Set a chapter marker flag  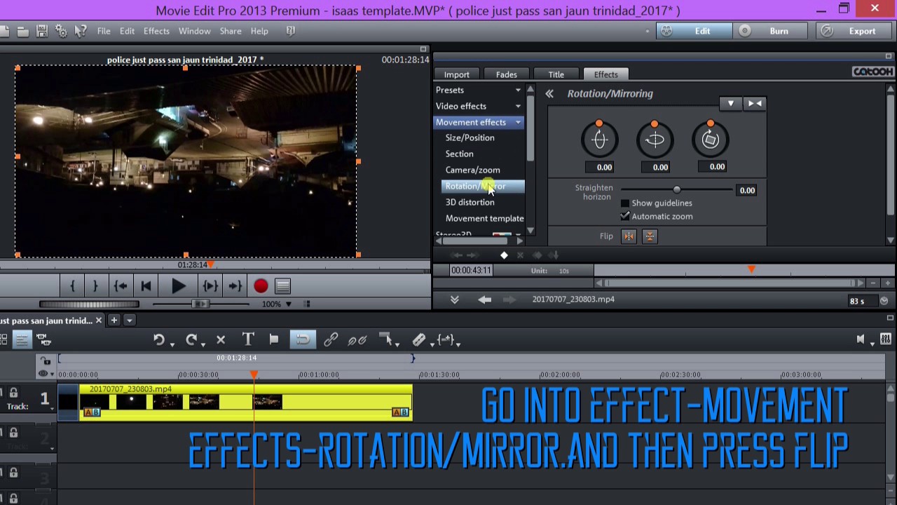(x=274, y=339)
